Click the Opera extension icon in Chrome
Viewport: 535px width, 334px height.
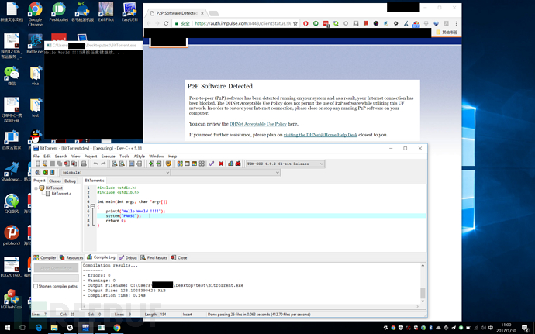(x=305, y=23)
